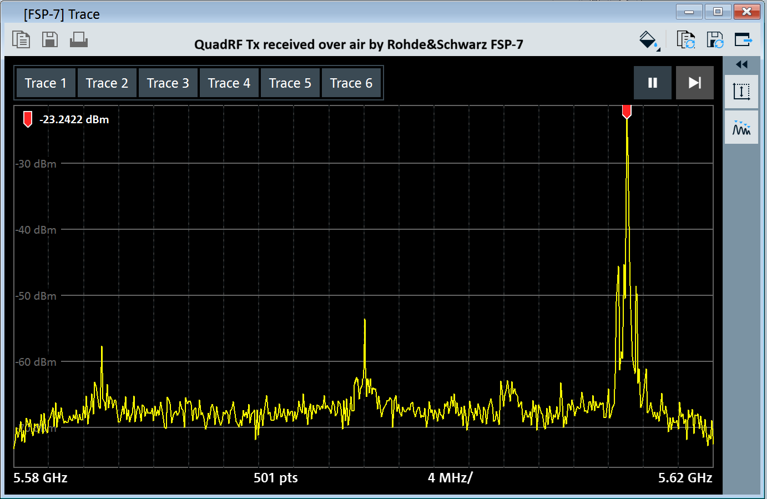The image size is (767, 499).
Task: Pause the trace acquisition
Action: 653,83
